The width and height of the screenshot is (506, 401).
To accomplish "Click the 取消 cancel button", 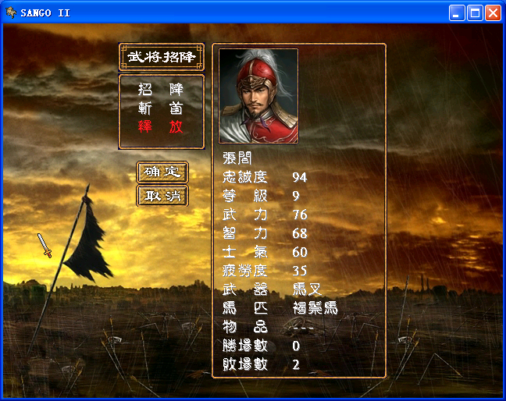I will click(162, 196).
